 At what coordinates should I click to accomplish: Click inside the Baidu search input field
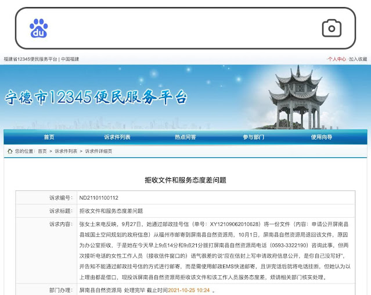click(180, 28)
